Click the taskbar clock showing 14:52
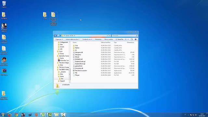 [x=202, y=115]
